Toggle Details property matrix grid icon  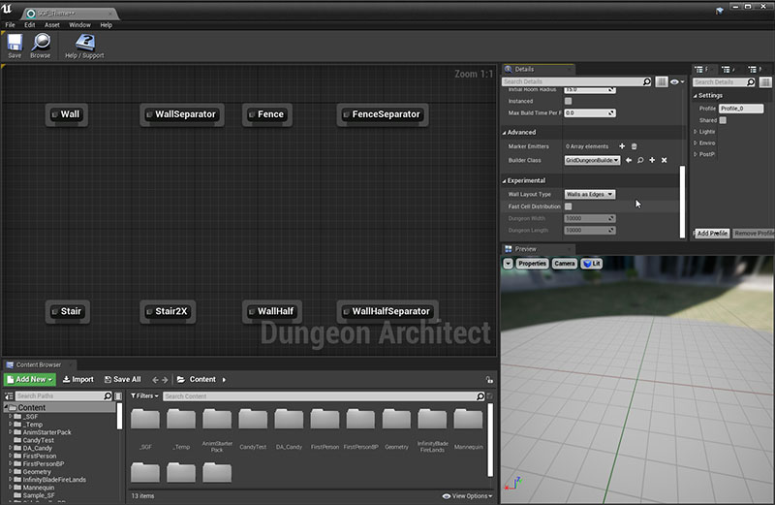(662, 81)
